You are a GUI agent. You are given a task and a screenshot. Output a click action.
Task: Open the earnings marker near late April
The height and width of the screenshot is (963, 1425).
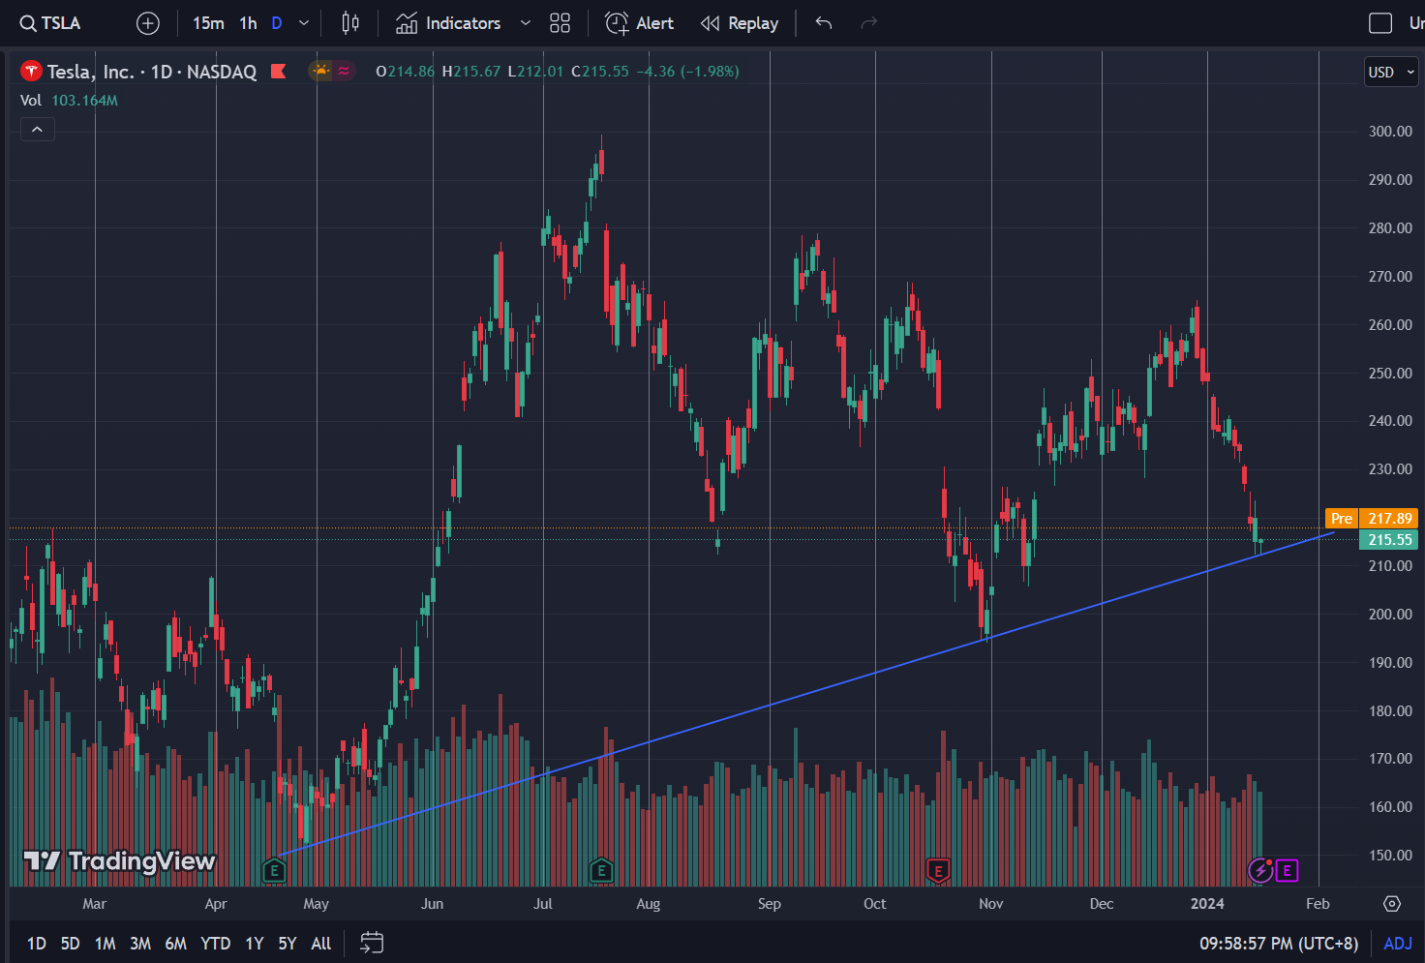[x=274, y=870]
